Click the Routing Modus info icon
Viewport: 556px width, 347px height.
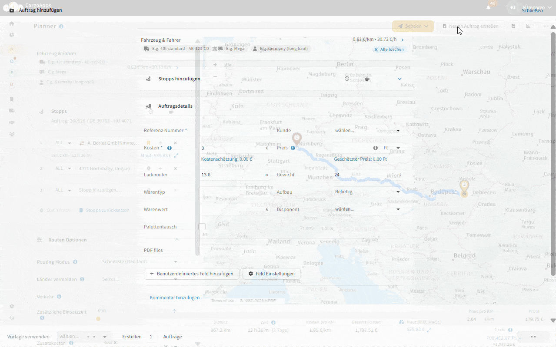click(x=75, y=262)
